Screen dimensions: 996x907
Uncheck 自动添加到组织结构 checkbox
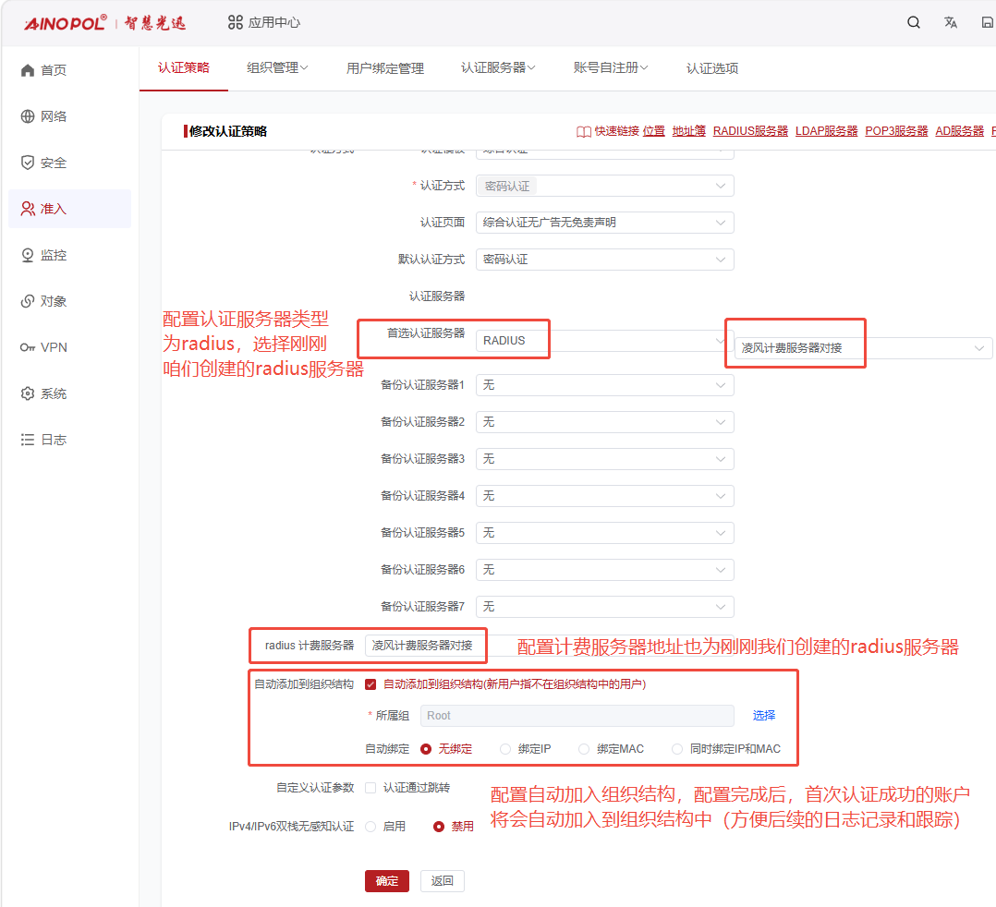(370, 684)
